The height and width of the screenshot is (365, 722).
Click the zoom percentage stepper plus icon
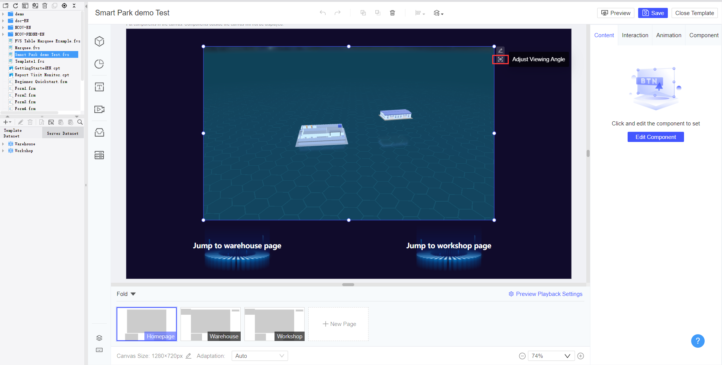580,356
